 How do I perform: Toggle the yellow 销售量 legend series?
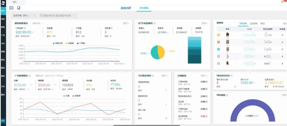point(70,43)
